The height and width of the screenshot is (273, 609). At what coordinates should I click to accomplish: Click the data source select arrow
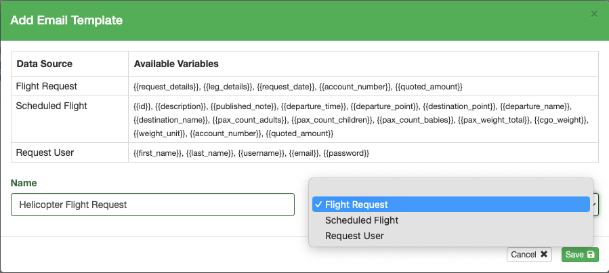click(596, 205)
